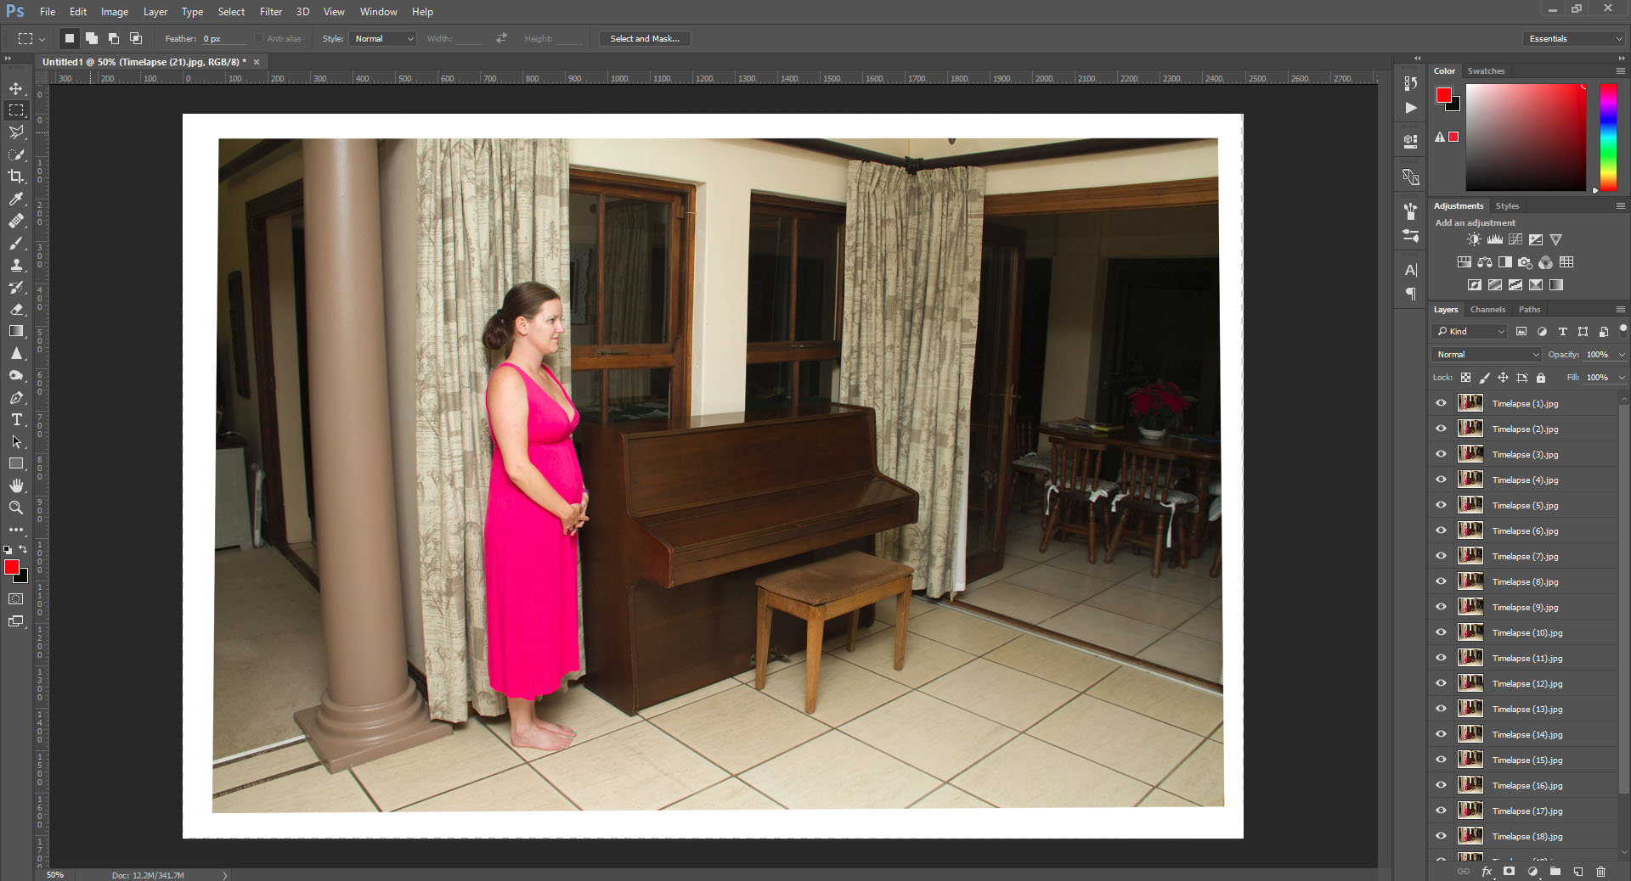Click the foreground color in Color panel

[1443, 95]
